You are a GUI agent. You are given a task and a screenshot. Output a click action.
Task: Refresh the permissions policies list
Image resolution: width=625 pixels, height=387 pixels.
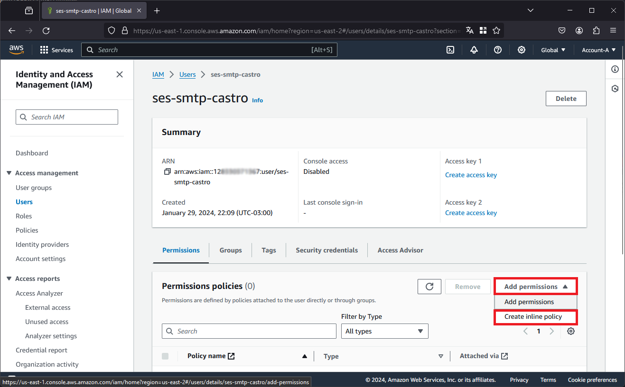[x=429, y=287]
